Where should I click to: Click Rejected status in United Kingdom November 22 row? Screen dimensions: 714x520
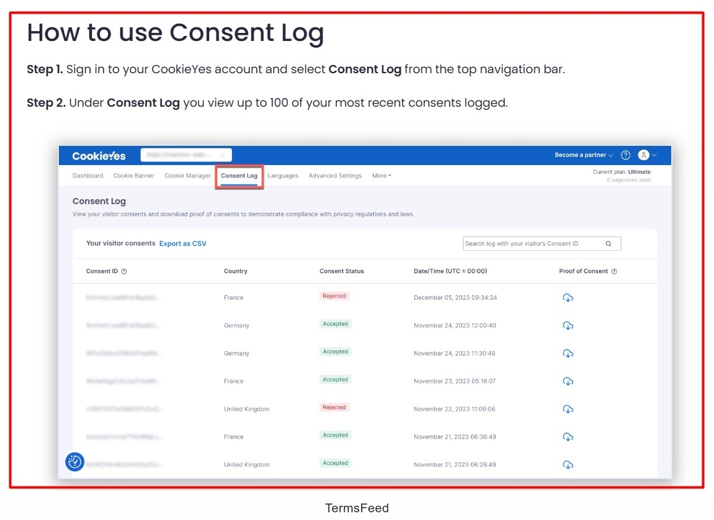(x=334, y=407)
